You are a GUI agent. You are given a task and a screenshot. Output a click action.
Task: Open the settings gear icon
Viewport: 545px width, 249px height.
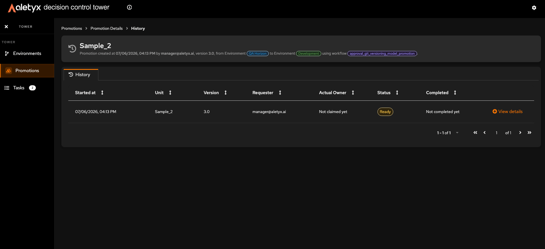[534, 8]
